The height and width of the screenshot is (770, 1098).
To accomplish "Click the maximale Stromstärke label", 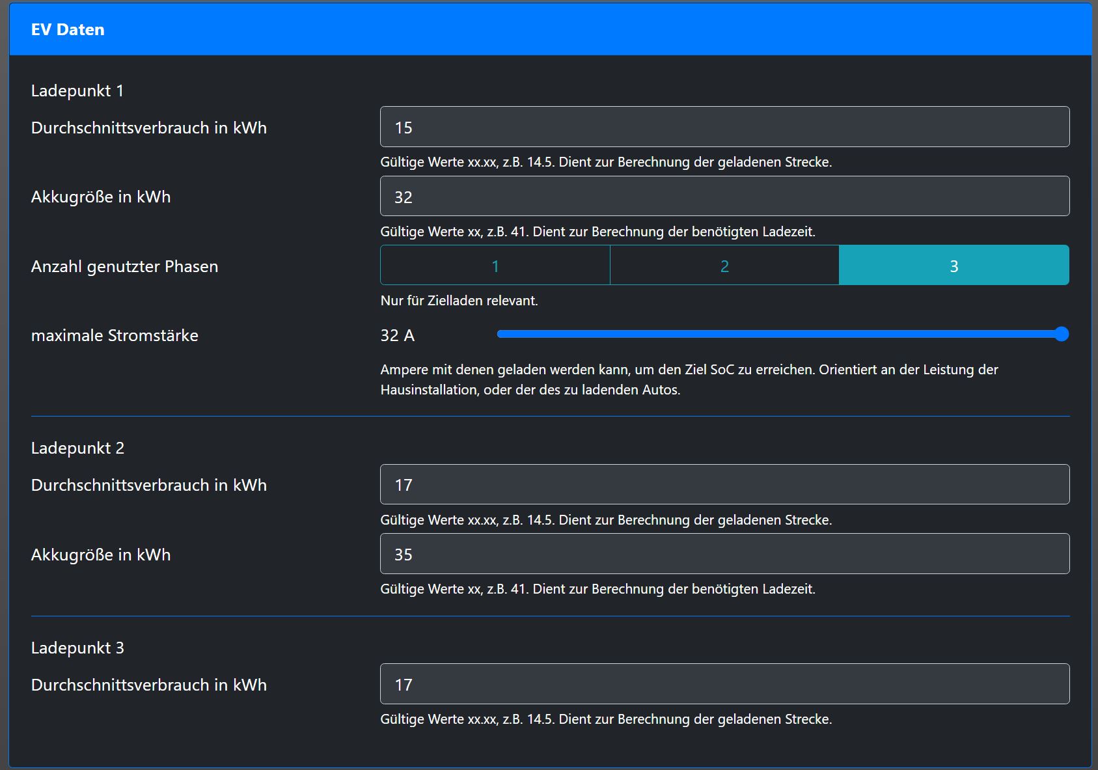I will tap(115, 335).
